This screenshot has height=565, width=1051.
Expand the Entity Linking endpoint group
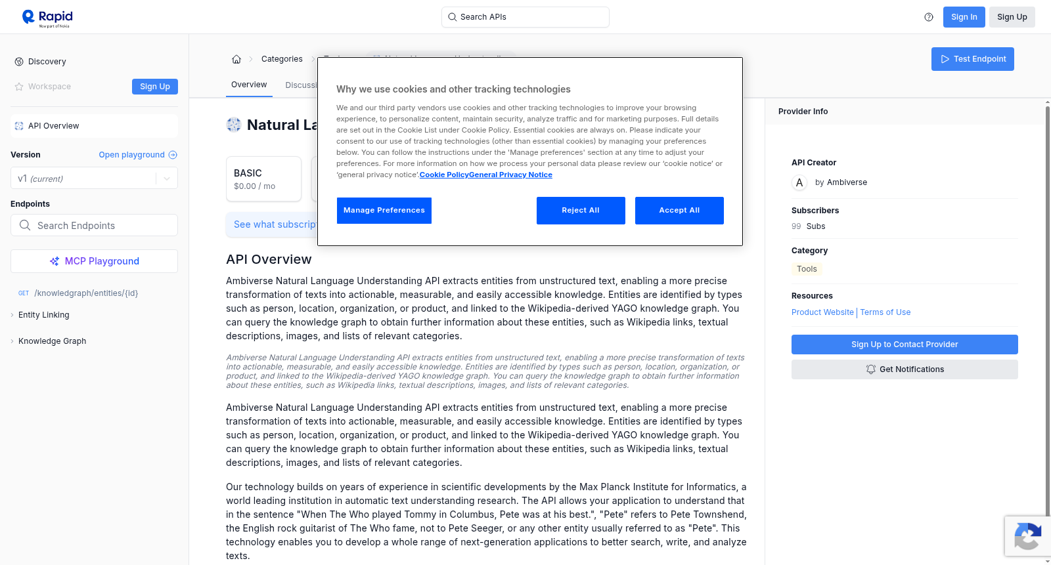(x=43, y=315)
